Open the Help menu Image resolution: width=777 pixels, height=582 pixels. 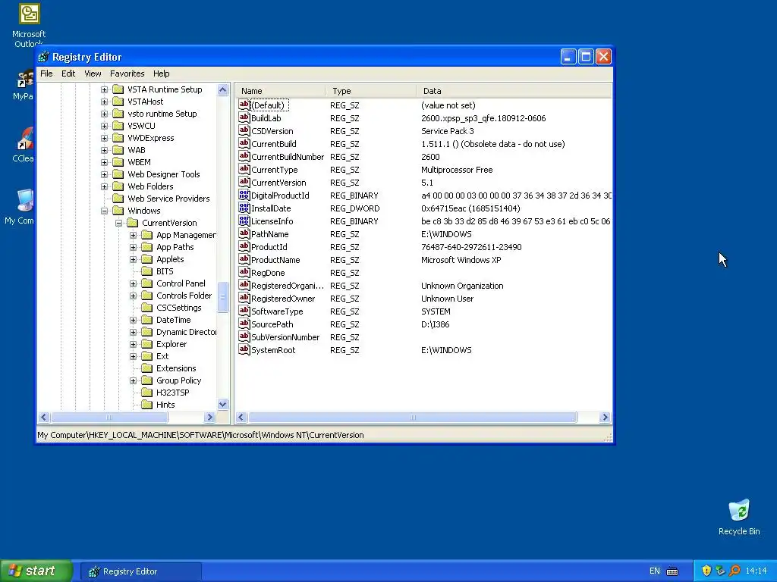[161, 74]
